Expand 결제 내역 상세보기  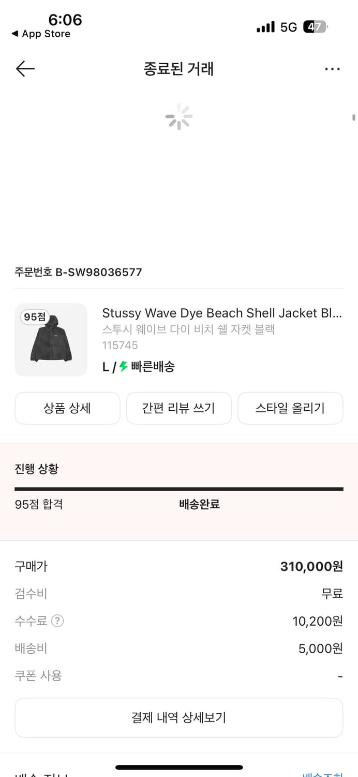[x=179, y=717]
